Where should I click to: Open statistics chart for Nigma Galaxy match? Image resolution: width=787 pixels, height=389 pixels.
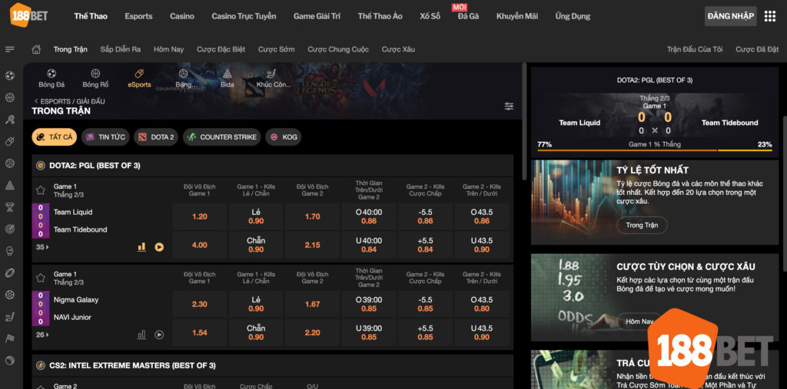[142, 335]
